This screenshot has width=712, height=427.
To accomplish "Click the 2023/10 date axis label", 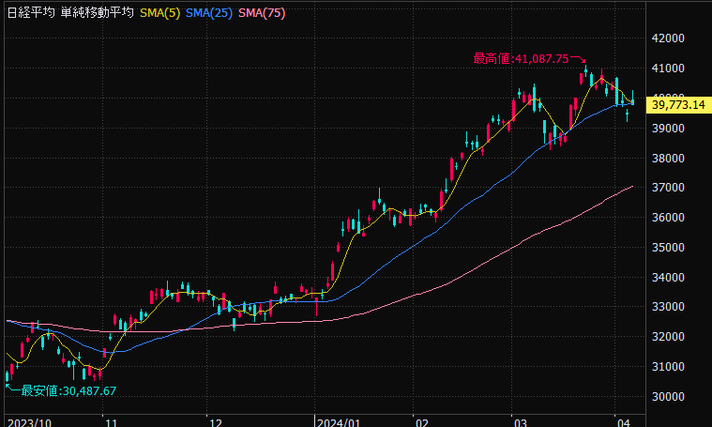I will (x=29, y=422).
